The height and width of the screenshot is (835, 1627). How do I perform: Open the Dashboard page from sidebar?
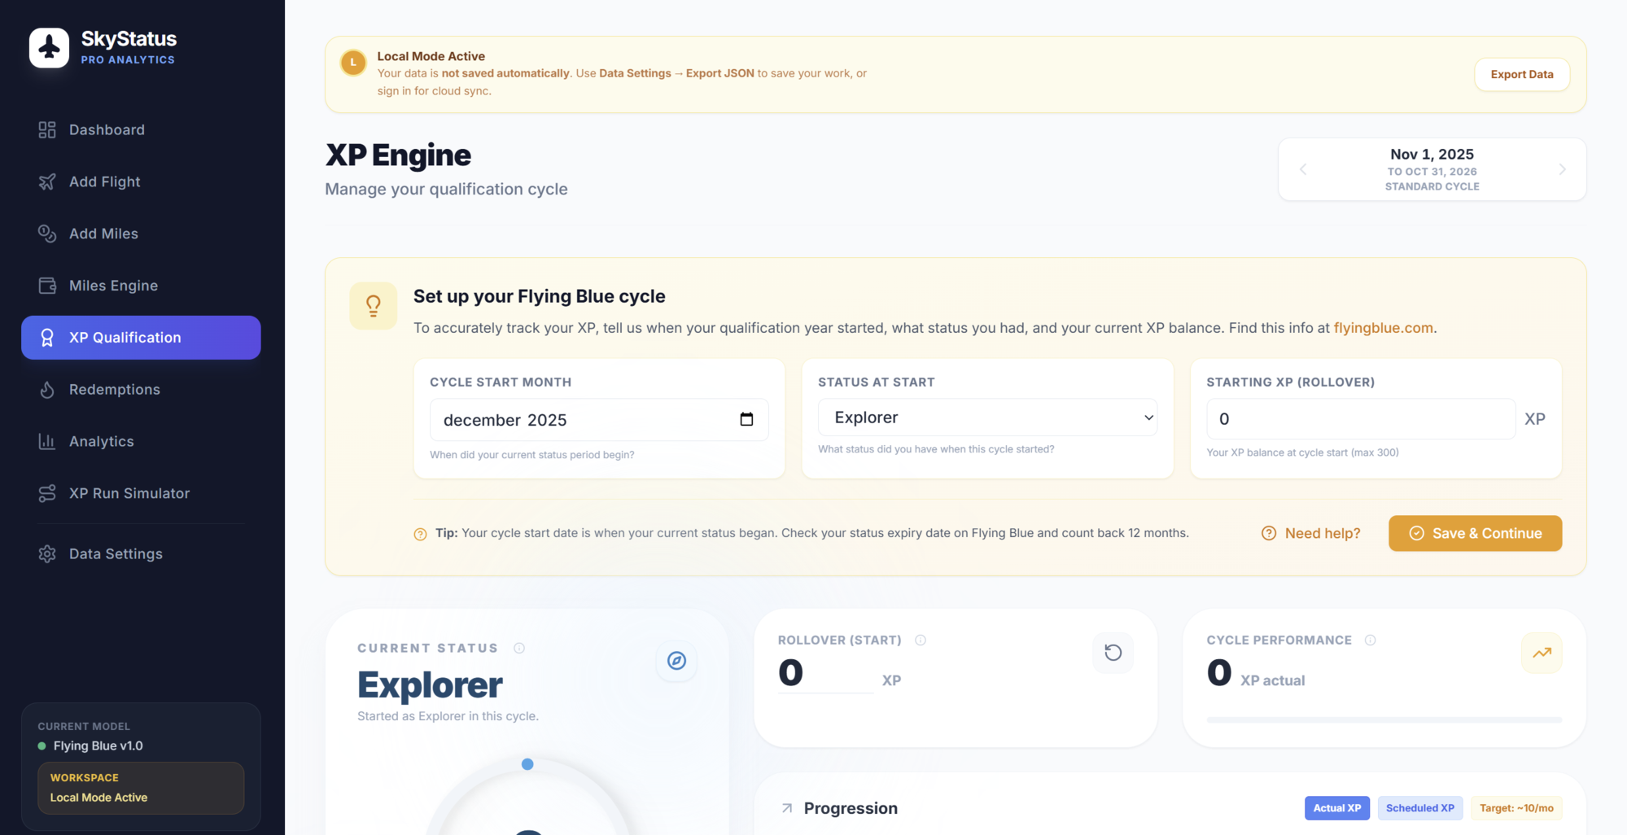107,130
